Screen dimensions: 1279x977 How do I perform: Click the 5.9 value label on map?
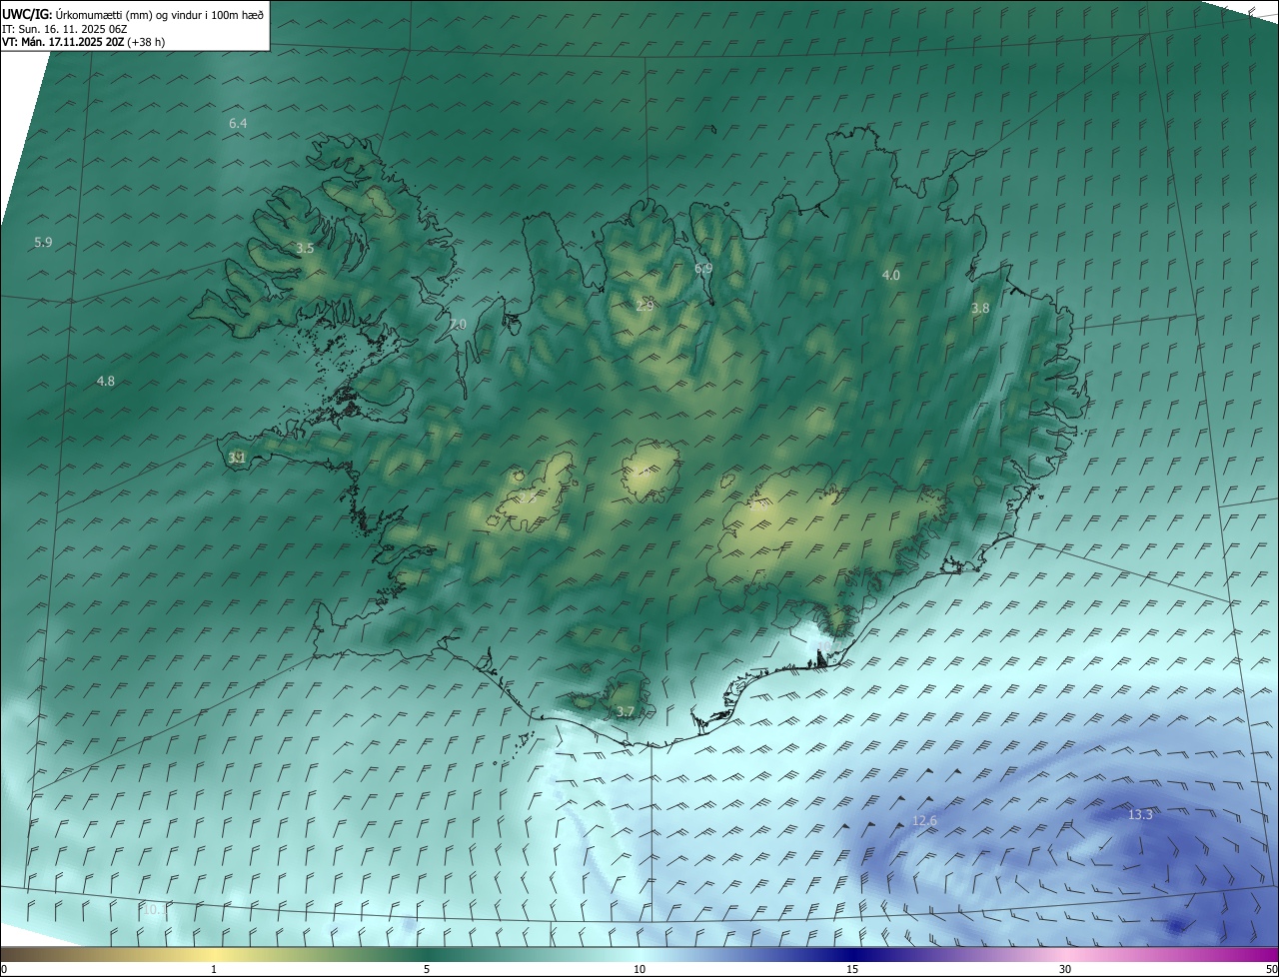click(x=43, y=242)
